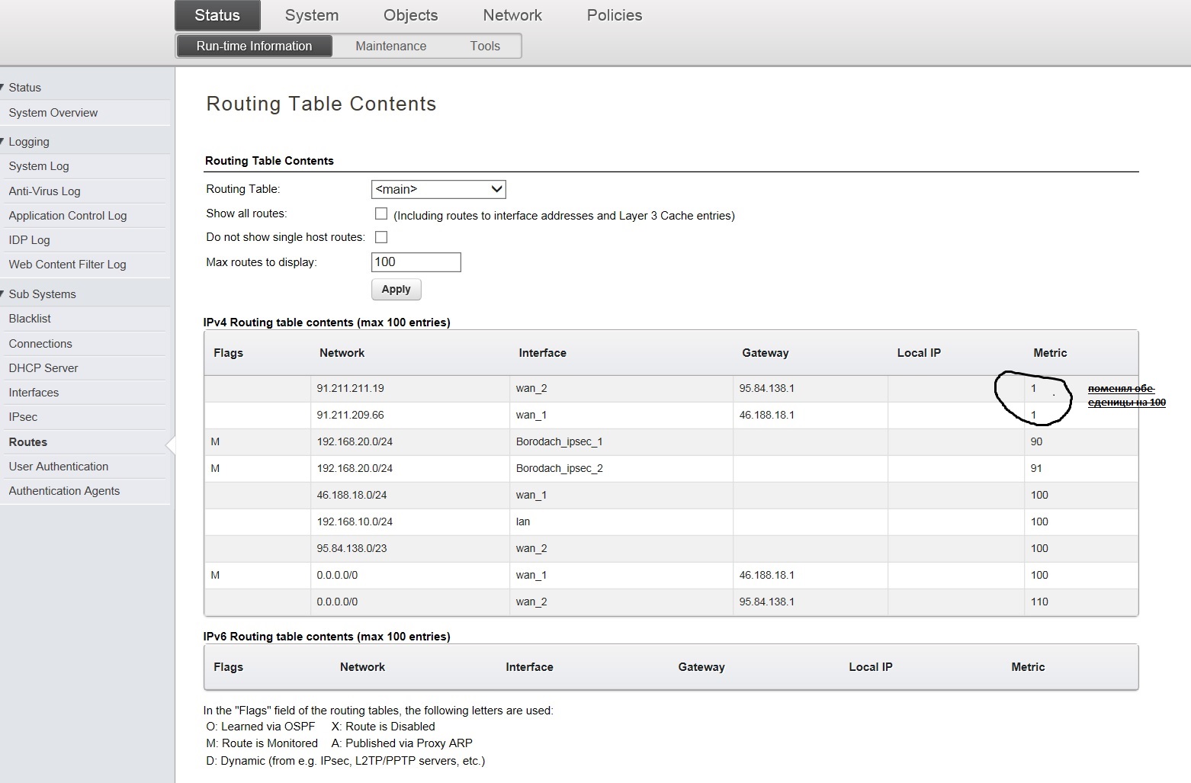Open the System top menu
This screenshot has height=783, width=1191.
coord(311,15)
